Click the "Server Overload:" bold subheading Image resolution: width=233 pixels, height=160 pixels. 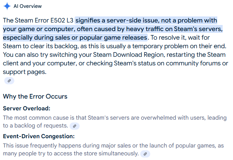coord(27,109)
